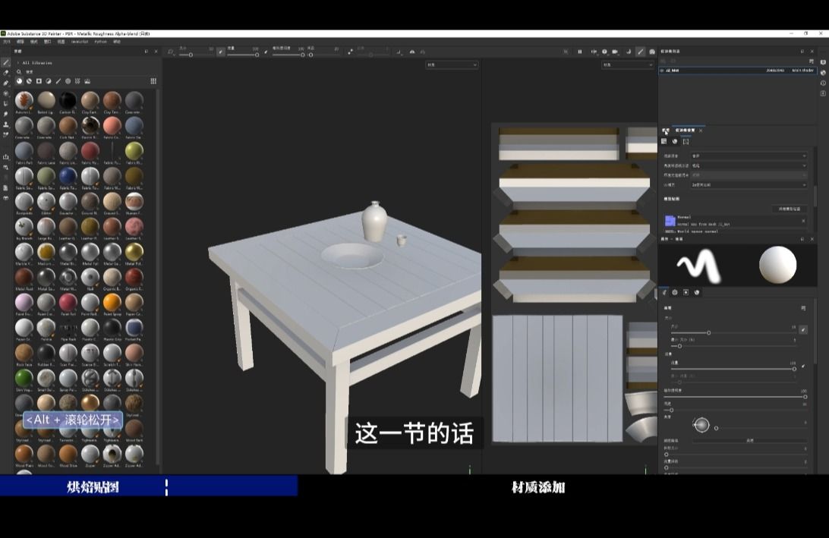The width and height of the screenshot is (829, 538).
Task: Filter assets by materials sphere icon
Action: 19,81
